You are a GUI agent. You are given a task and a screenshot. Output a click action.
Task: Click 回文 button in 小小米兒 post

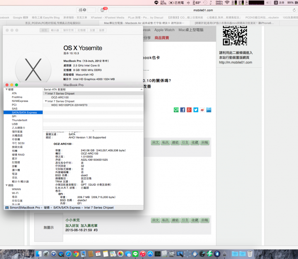[x=156, y=220]
